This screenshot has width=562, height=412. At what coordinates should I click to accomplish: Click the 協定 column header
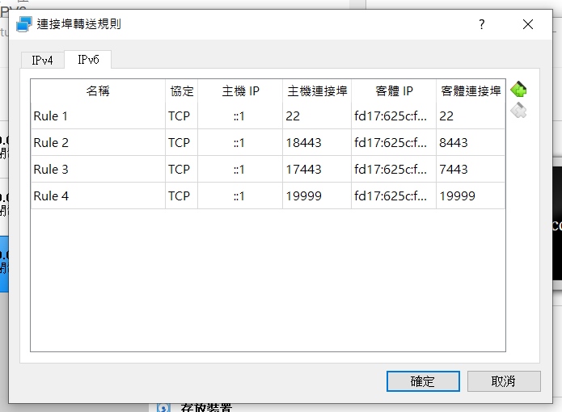click(181, 91)
